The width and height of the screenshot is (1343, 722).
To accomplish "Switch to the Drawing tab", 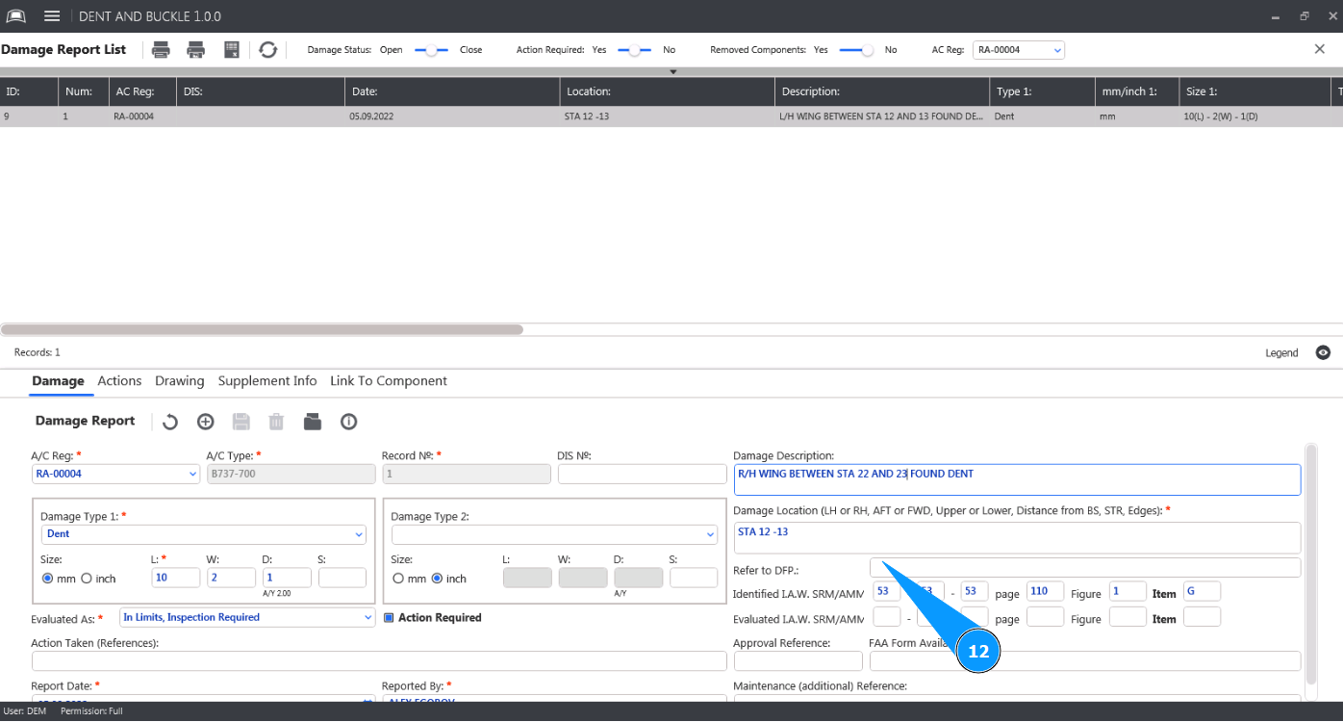I will coord(180,381).
